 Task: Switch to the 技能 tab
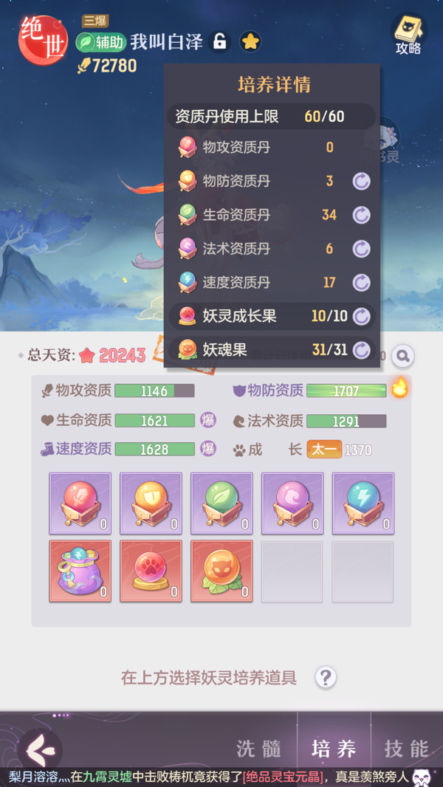[406, 749]
